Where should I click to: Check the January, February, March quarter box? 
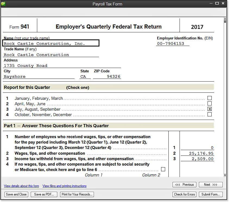(x=209, y=98)
